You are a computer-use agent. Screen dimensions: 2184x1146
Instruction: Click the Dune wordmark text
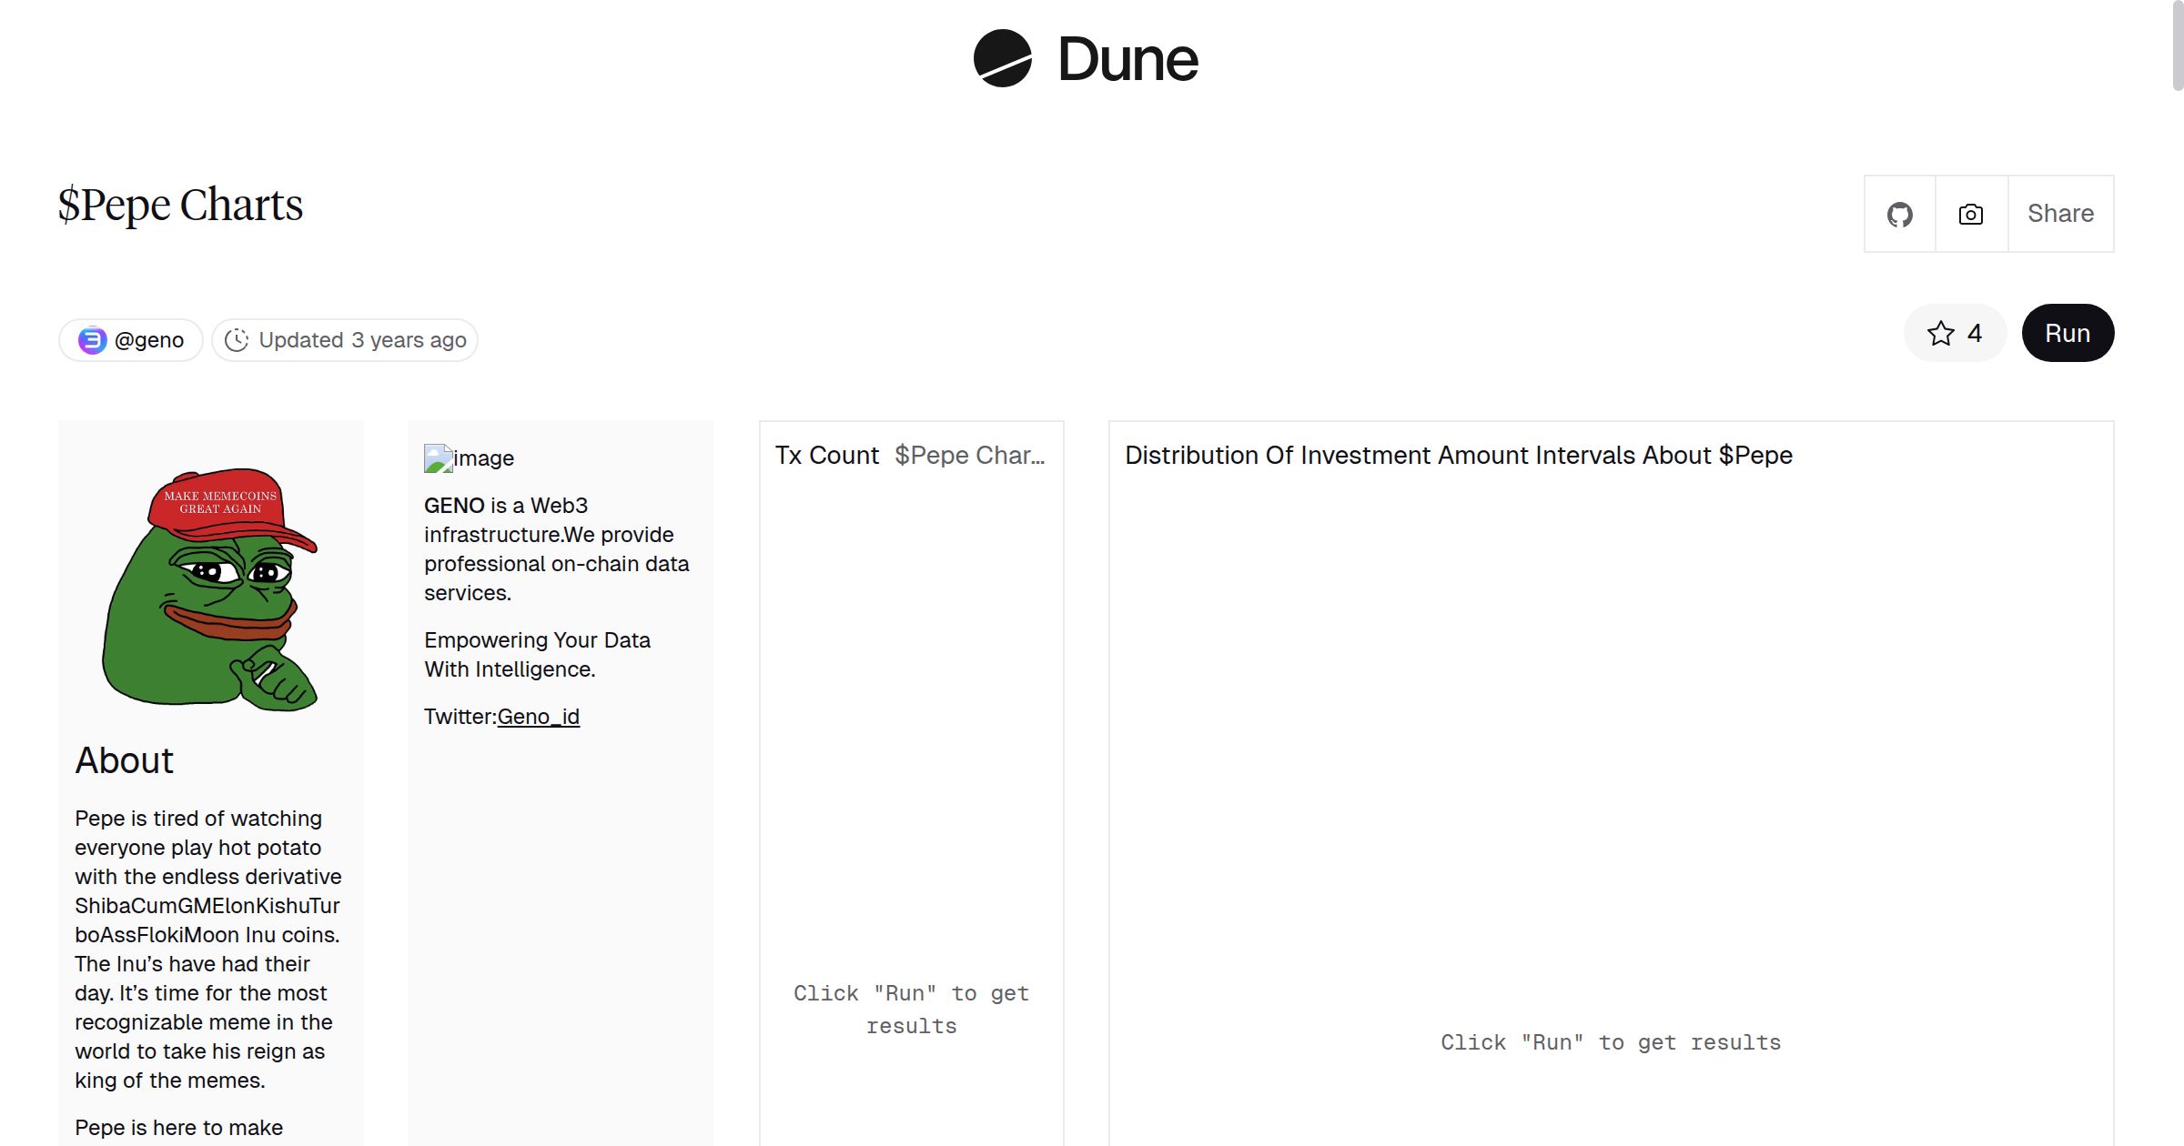[1127, 60]
